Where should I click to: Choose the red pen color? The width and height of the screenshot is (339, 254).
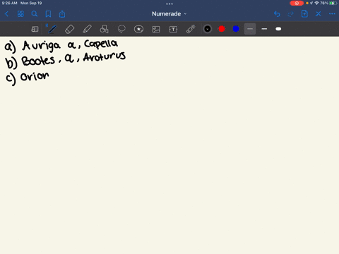[222, 29]
